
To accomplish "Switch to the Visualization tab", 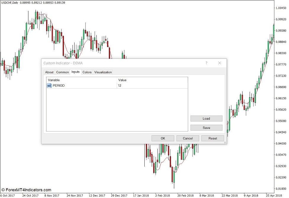I will (x=103, y=72).
